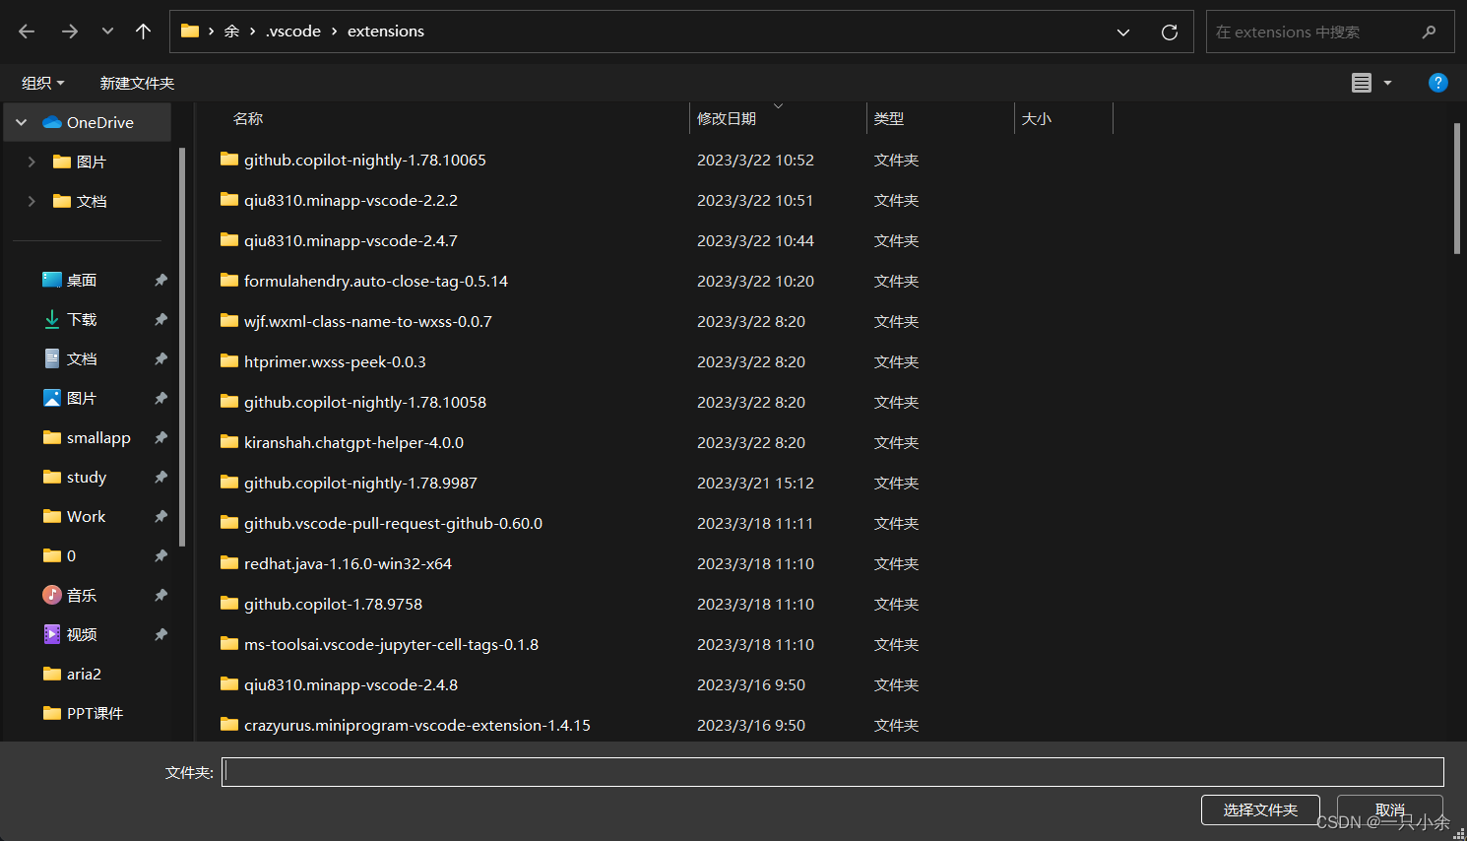Open view options dropdown arrow

pyautogui.click(x=1387, y=83)
